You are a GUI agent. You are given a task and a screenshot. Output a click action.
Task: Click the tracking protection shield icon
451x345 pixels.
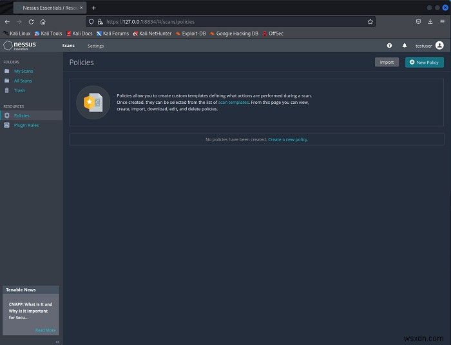[x=91, y=21]
